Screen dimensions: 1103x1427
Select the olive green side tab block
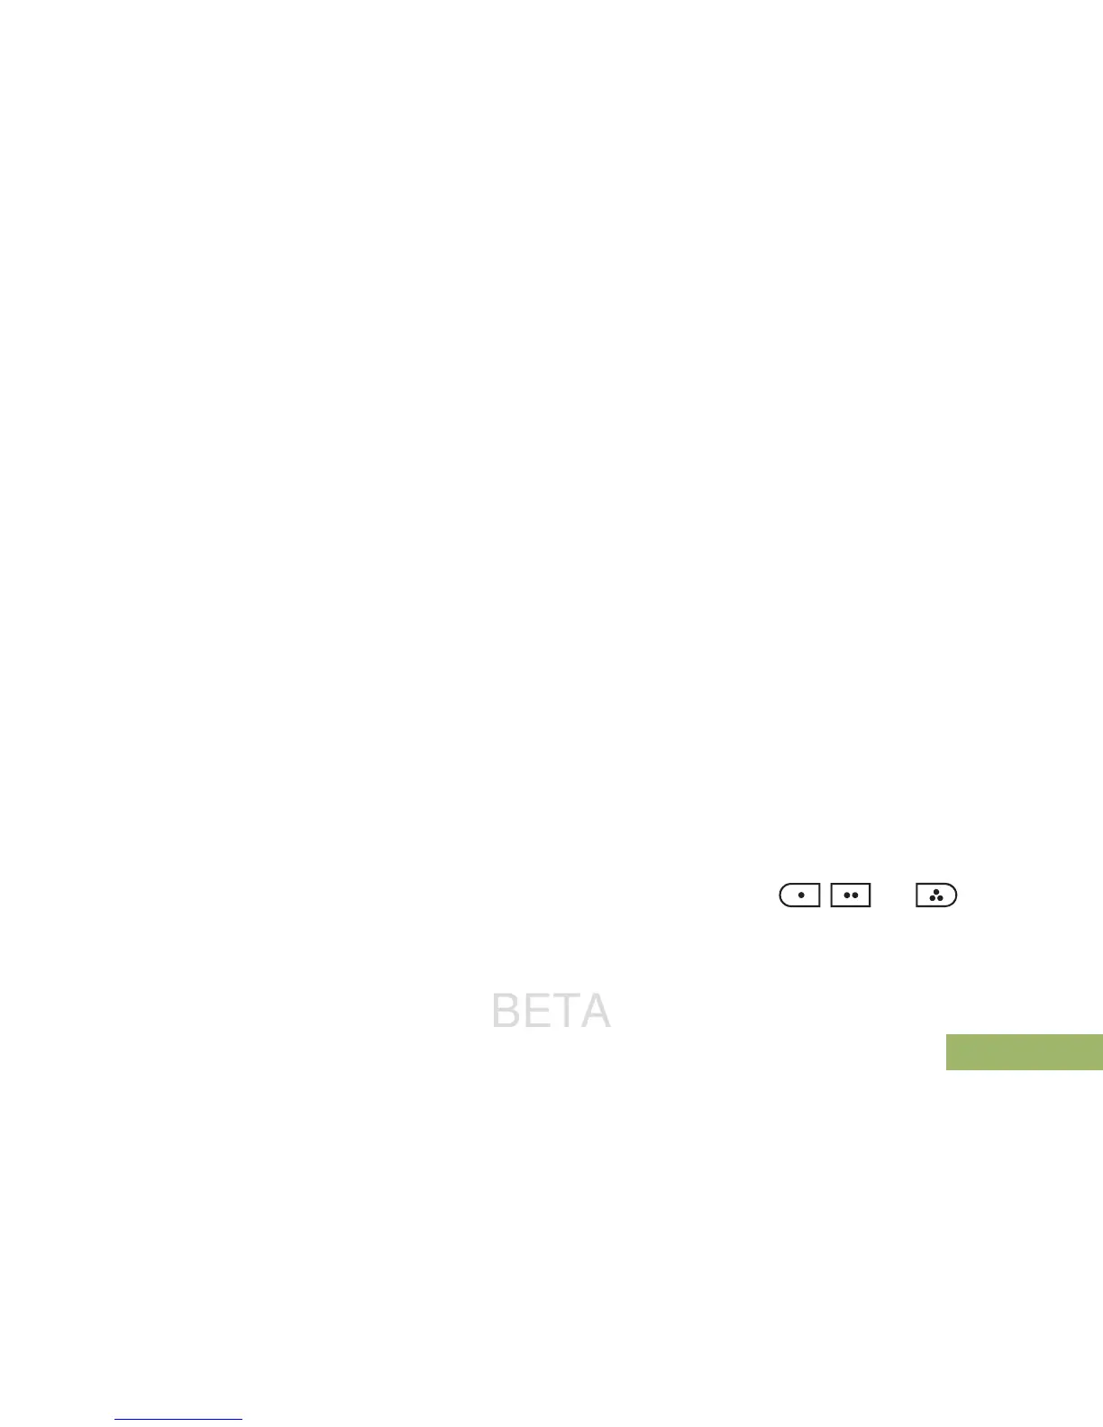coord(1024,1051)
